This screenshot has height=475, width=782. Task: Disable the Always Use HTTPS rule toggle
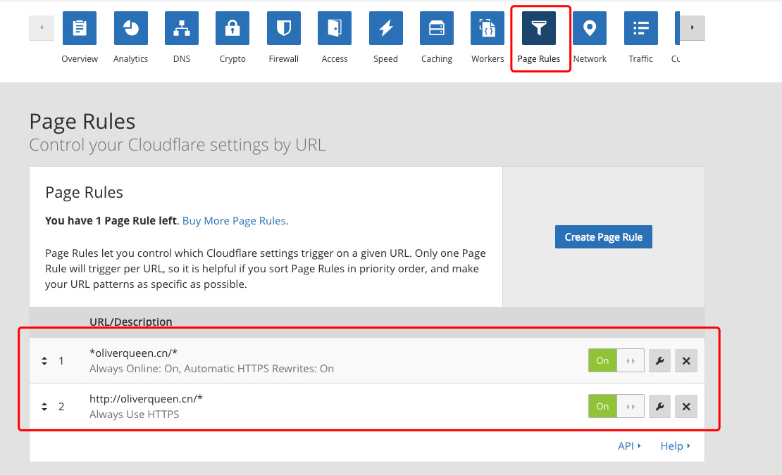[616, 406]
